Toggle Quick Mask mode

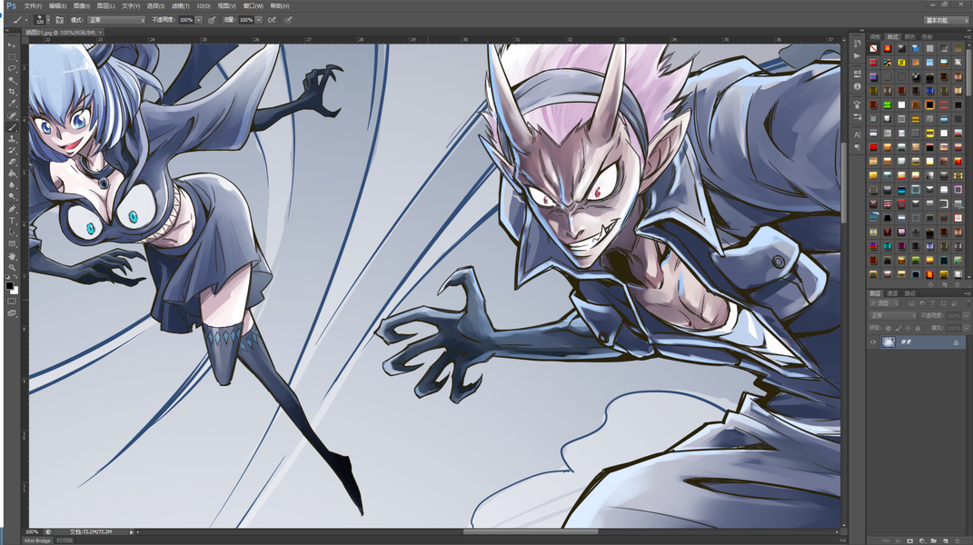click(x=12, y=301)
